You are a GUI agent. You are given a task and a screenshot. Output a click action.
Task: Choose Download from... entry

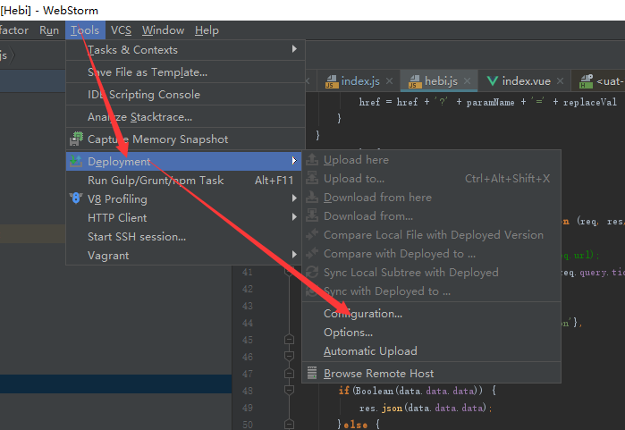point(432,216)
